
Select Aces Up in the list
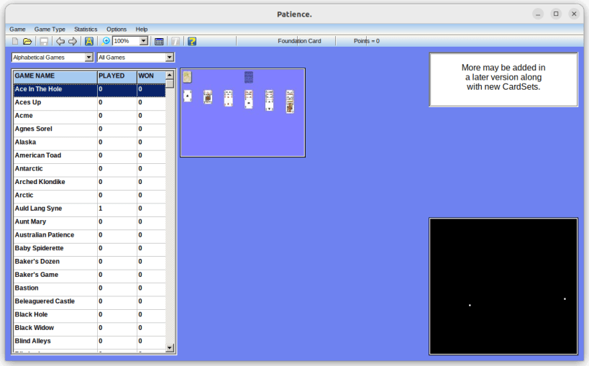(x=89, y=103)
